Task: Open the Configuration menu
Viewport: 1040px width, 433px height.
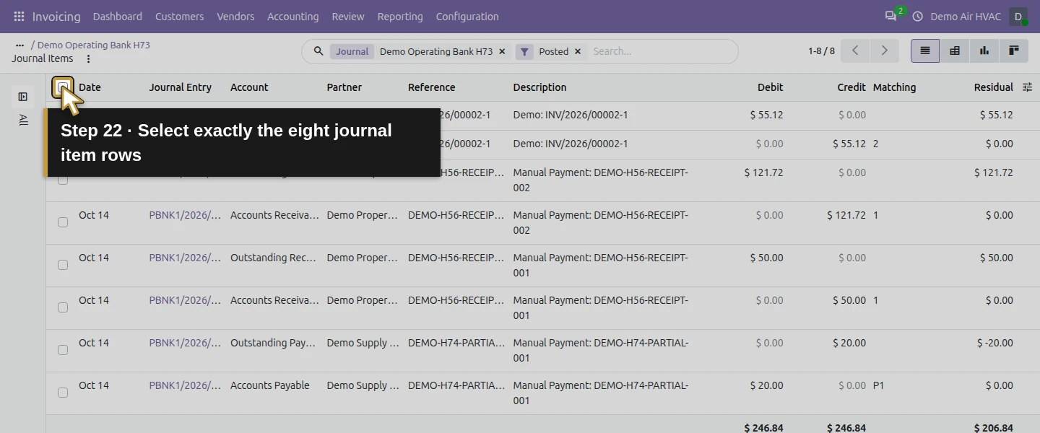Action: click(467, 16)
